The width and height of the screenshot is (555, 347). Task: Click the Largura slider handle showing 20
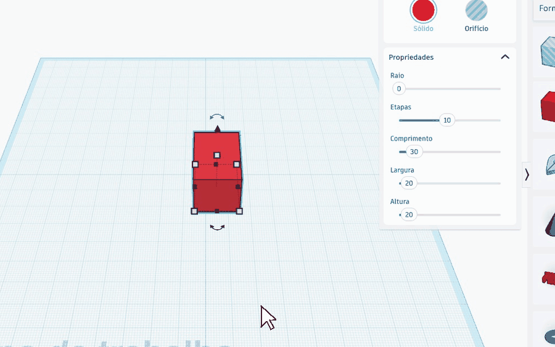[x=409, y=183]
